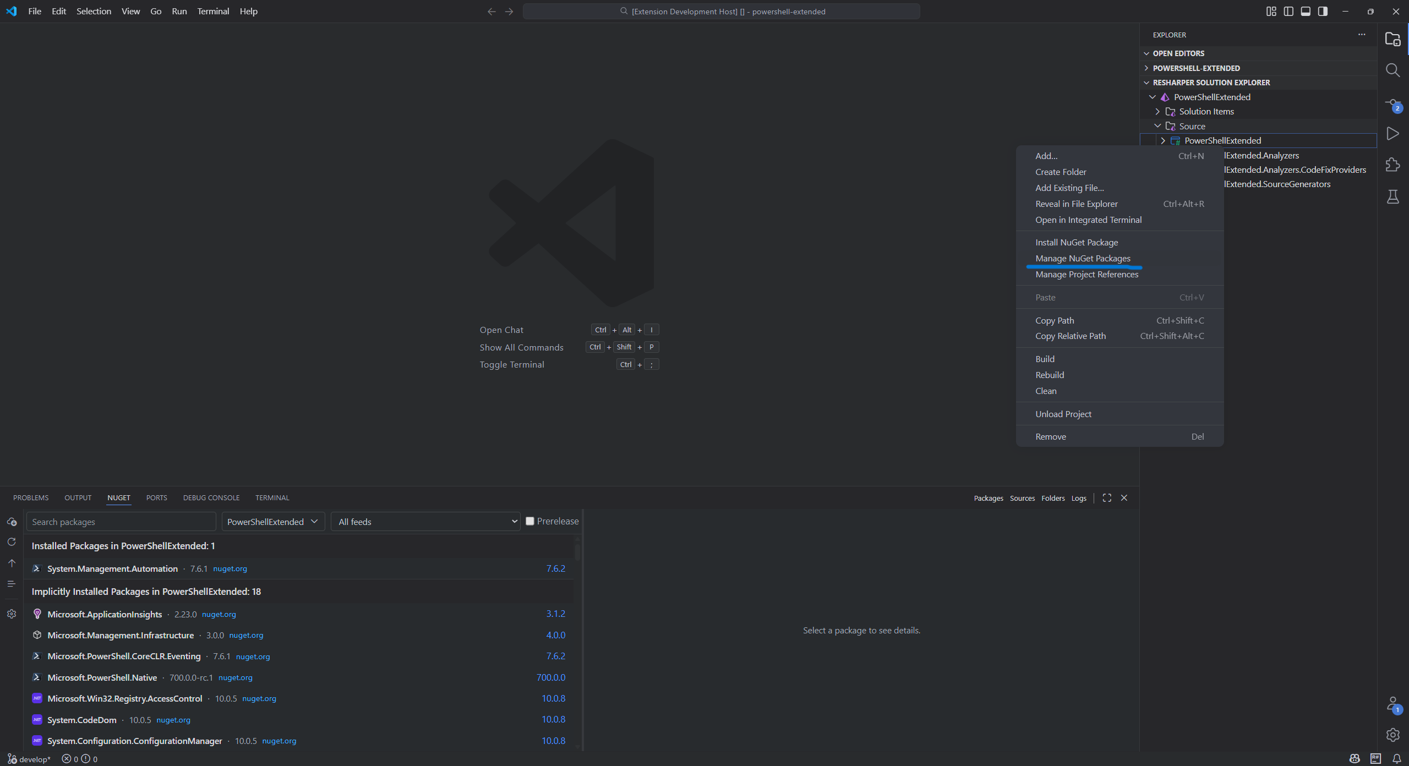Open NuGet panel settings gear

[12, 614]
